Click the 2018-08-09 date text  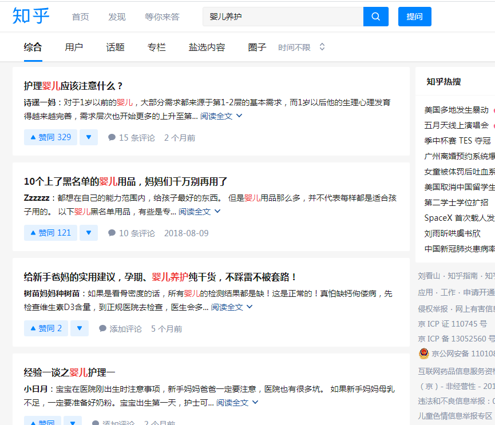(x=186, y=233)
